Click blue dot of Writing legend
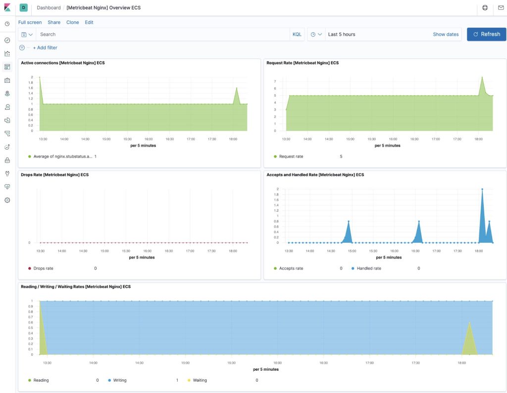Image resolution: width=507 pixels, height=393 pixels. pyautogui.click(x=109, y=380)
